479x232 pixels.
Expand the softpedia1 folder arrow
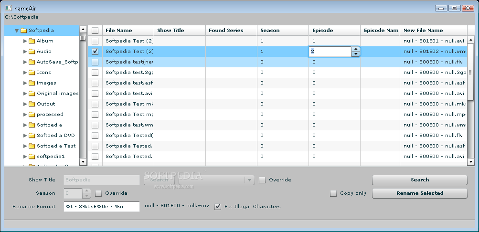25,156
